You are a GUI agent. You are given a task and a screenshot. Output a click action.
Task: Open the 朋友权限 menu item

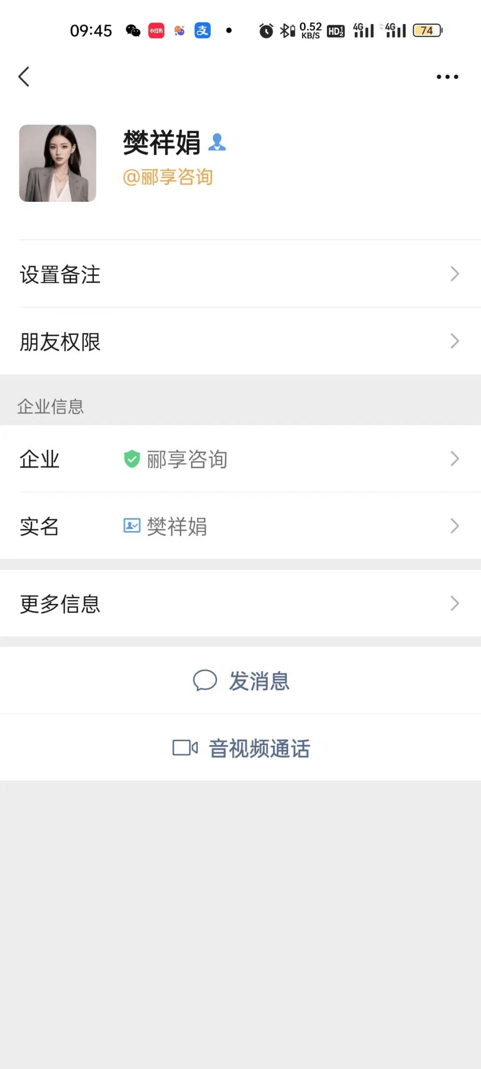tap(60, 341)
